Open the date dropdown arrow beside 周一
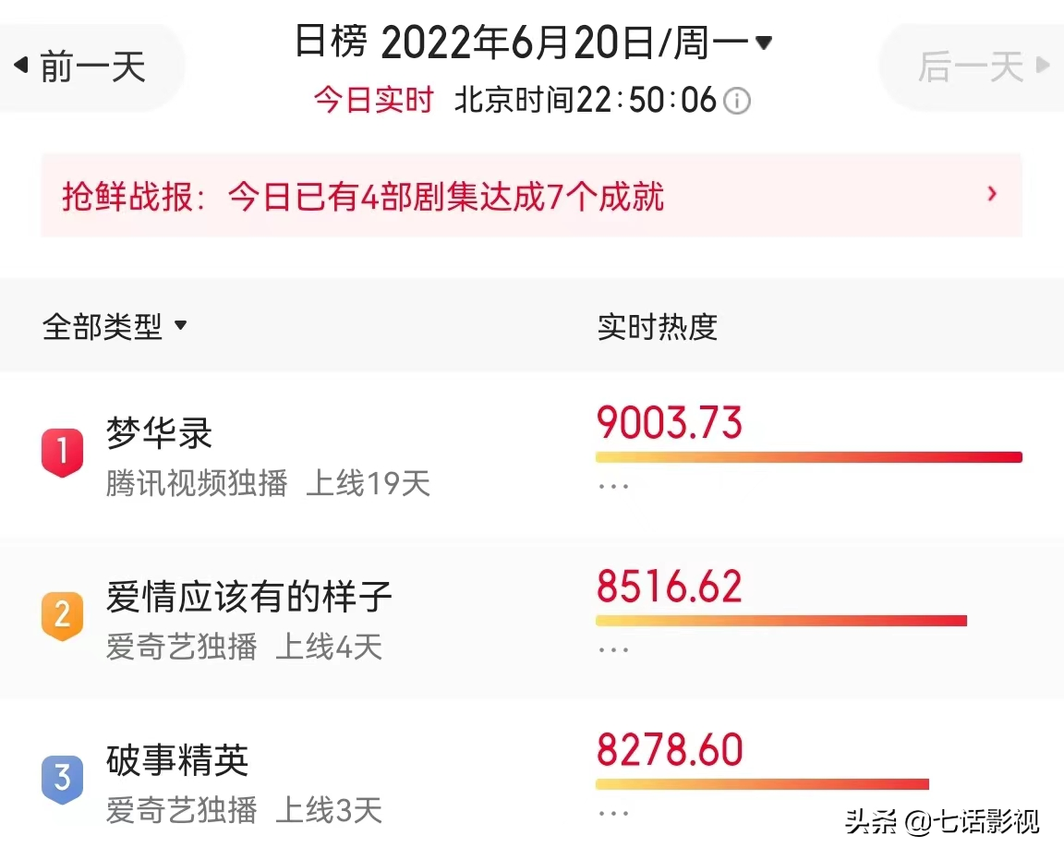The height and width of the screenshot is (860, 1064). (764, 43)
